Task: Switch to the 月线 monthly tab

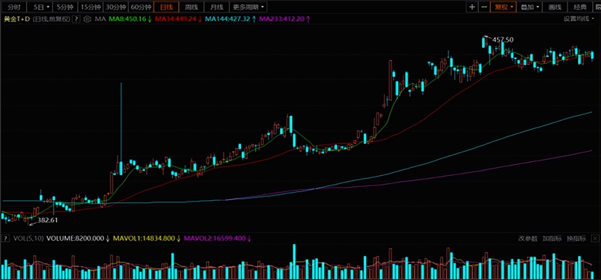Action: click(217, 7)
